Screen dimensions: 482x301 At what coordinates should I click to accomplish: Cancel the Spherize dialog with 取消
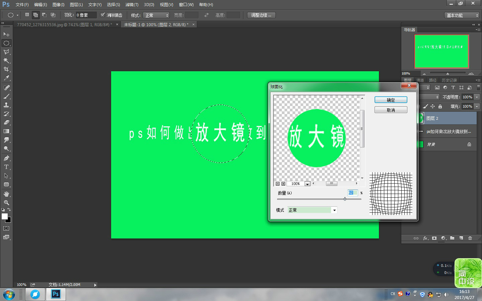391,110
